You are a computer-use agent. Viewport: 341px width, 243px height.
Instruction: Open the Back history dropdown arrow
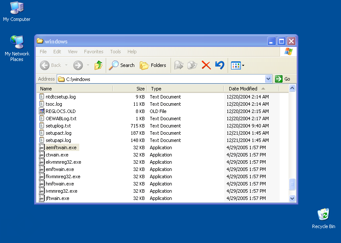[x=66, y=65]
